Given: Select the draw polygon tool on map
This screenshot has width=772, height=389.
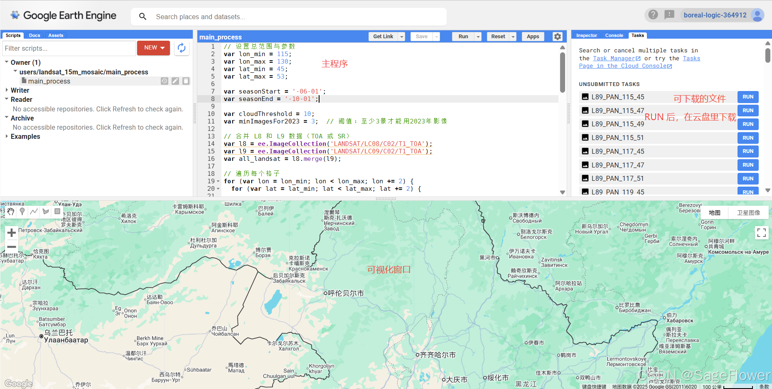Looking at the screenshot, I should [x=46, y=212].
